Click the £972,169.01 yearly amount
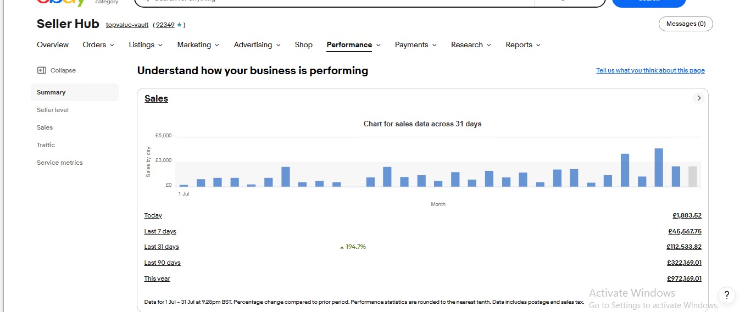The image size is (745, 312). (x=684, y=278)
